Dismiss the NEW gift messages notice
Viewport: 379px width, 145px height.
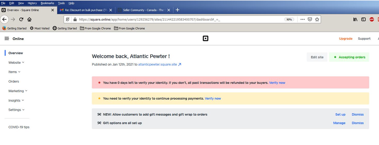(x=358, y=114)
